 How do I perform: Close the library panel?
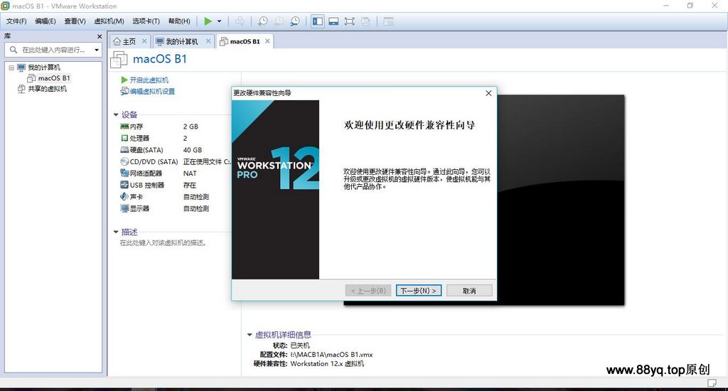point(100,36)
